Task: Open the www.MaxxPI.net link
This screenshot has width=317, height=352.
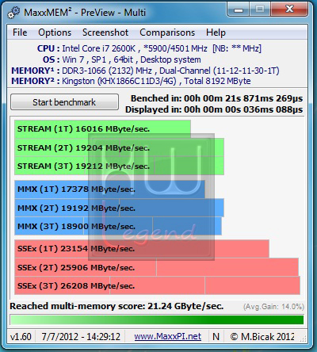Action: 167,336
